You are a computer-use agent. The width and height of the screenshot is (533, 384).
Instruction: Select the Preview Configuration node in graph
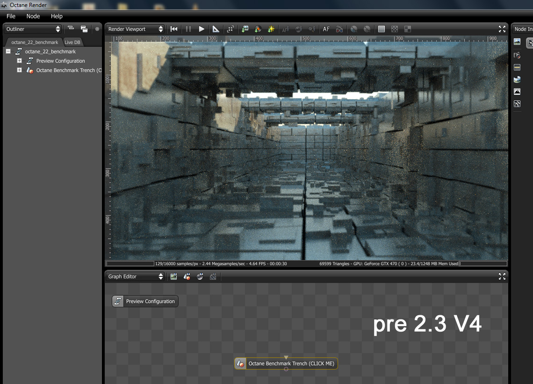(x=145, y=301)
